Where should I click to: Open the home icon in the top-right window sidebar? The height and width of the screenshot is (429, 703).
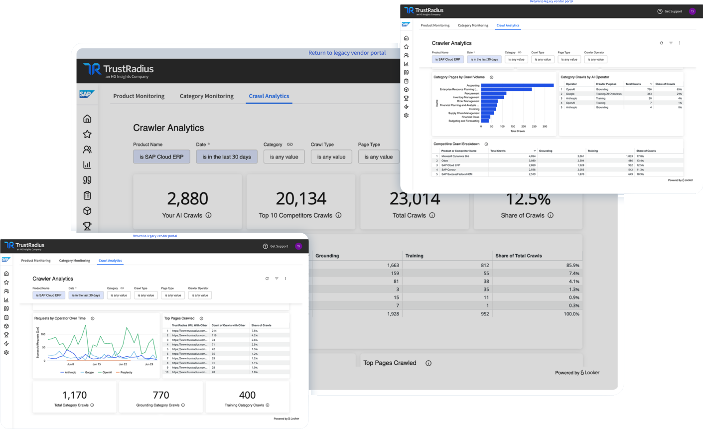pyautogui.click(x=406, y=38)
